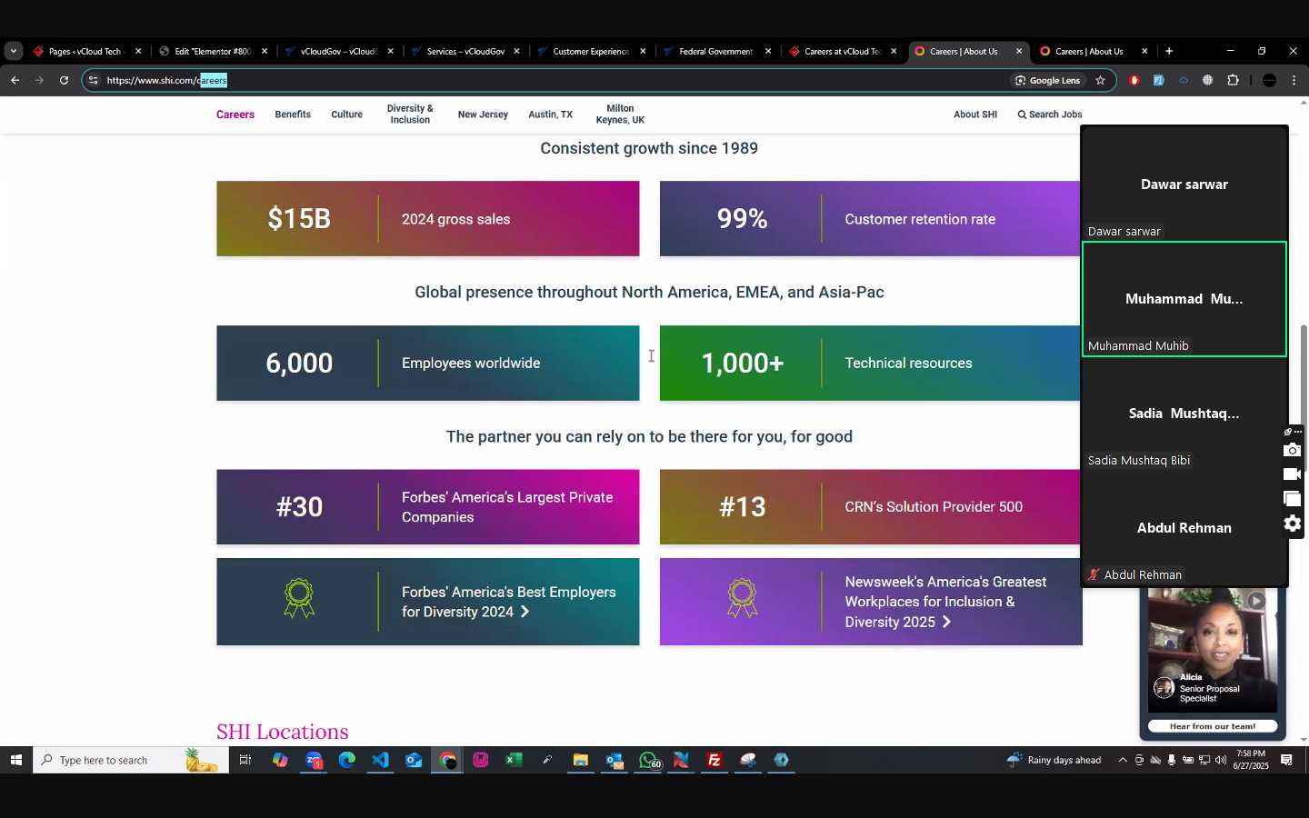Open the Careers nav item
This screenshot has height=818, width=1309.
point(235,115)
